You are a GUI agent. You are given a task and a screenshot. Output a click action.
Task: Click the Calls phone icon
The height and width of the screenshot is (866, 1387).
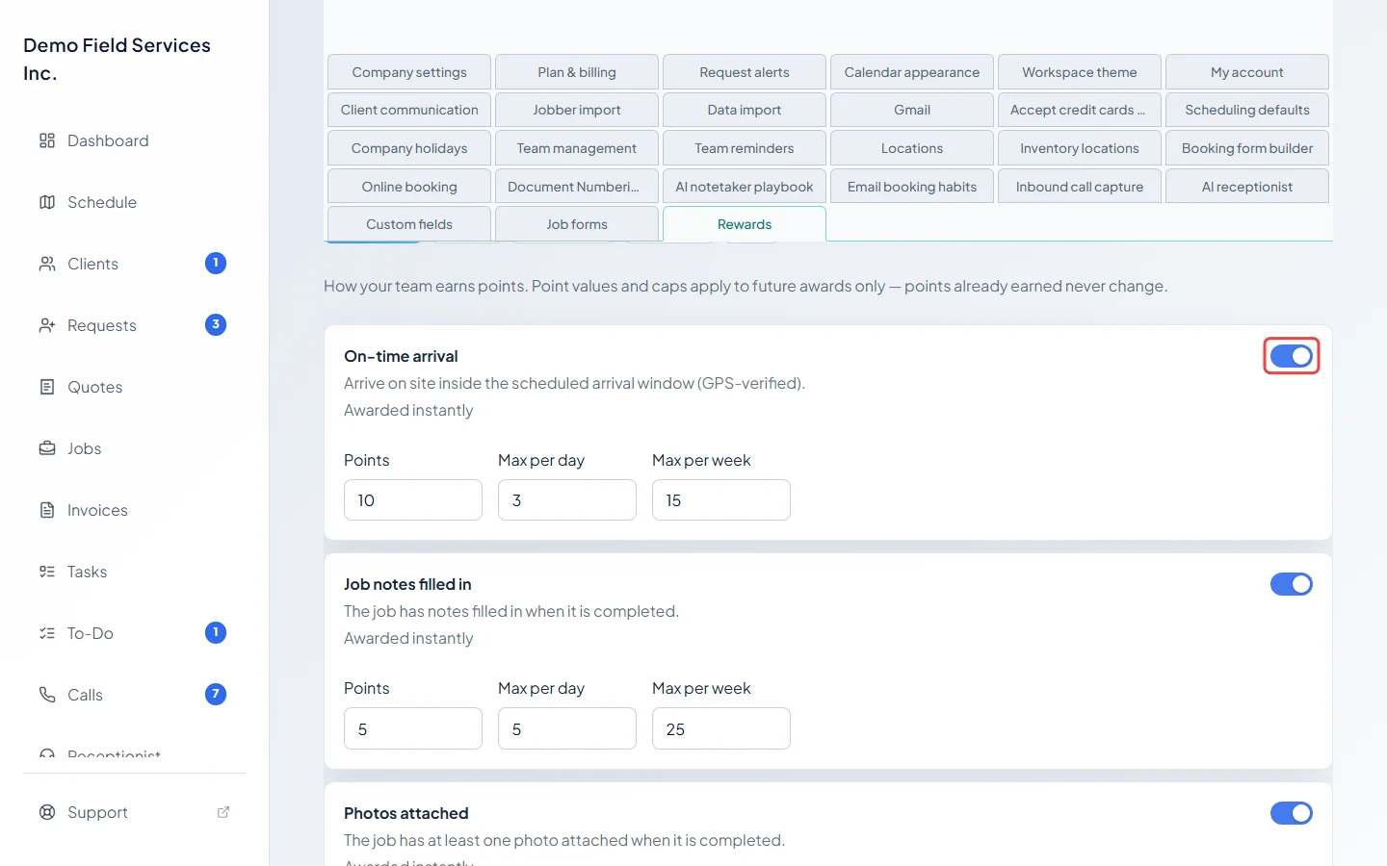[x=47, y=695]
